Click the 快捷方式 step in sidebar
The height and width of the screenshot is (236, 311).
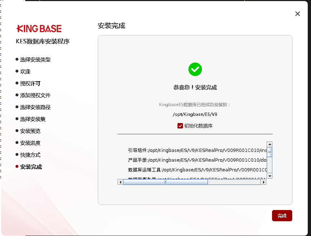coord(30,155)
